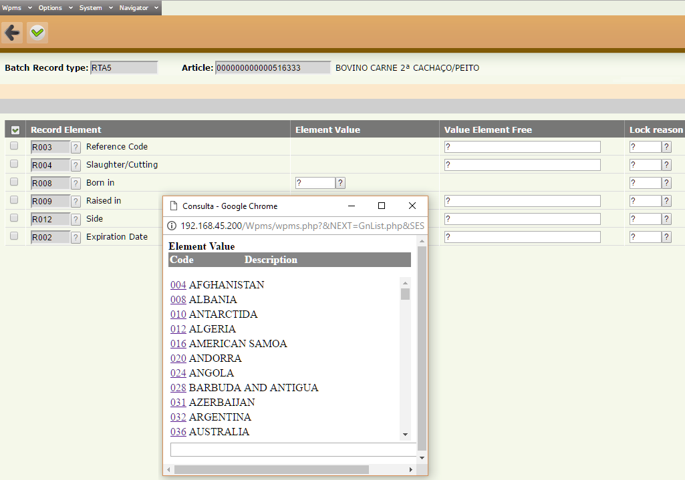Select code 032 Argentina
Viewport: 685px width, 480px height.
coord(178,417)
